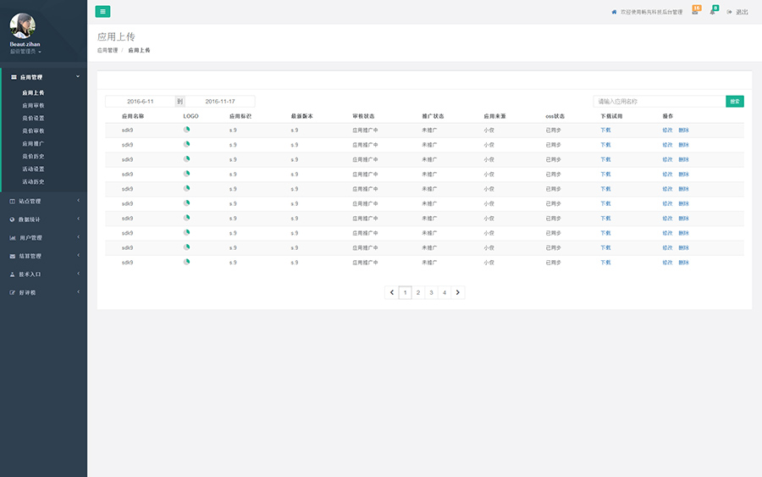This screenshot has height=477, width=762.
Task: Open the bell notification alerts icon
Action: coord(713,12)
